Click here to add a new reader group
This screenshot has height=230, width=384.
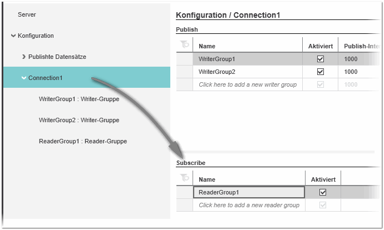point(249,205)
